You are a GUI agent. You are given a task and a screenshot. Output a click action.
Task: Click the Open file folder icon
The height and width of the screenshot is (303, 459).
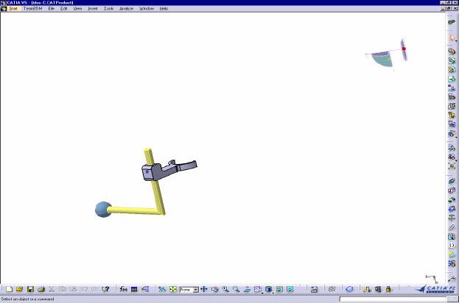19,290
